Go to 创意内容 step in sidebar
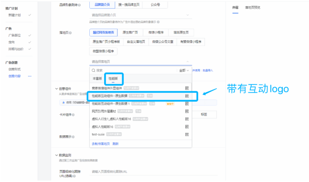Screen dimensions: 309x182 click(x=14, y=76)
